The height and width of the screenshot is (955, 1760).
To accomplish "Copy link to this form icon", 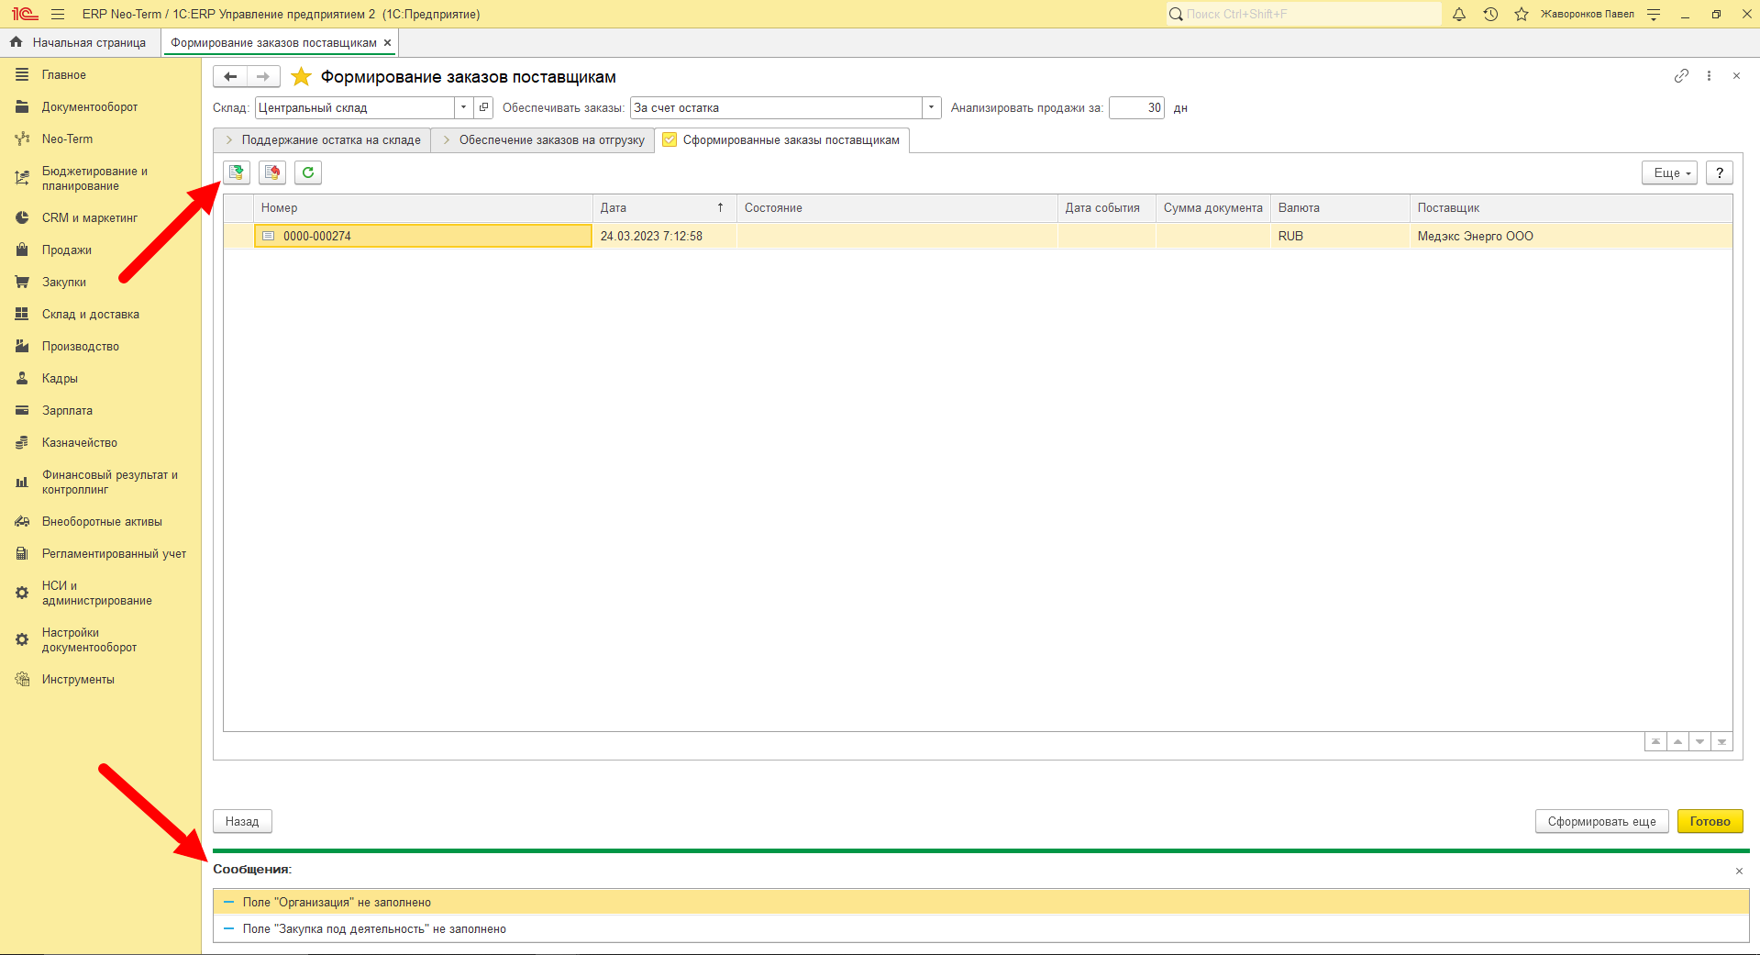I will click(x=1681, y=76).
